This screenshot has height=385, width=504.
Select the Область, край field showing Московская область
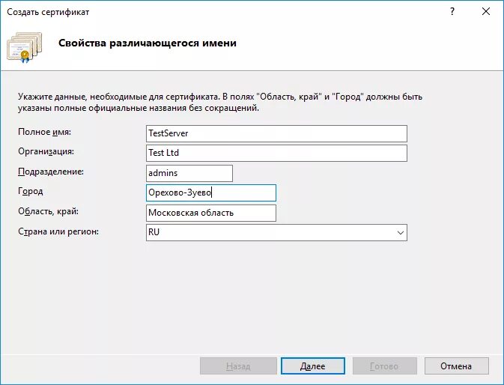pos(211,213)
